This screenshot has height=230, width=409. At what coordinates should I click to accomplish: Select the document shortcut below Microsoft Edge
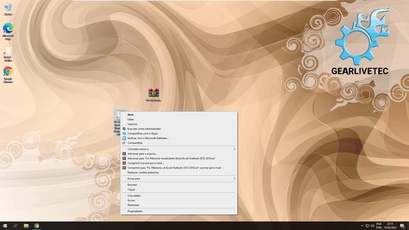8,54
